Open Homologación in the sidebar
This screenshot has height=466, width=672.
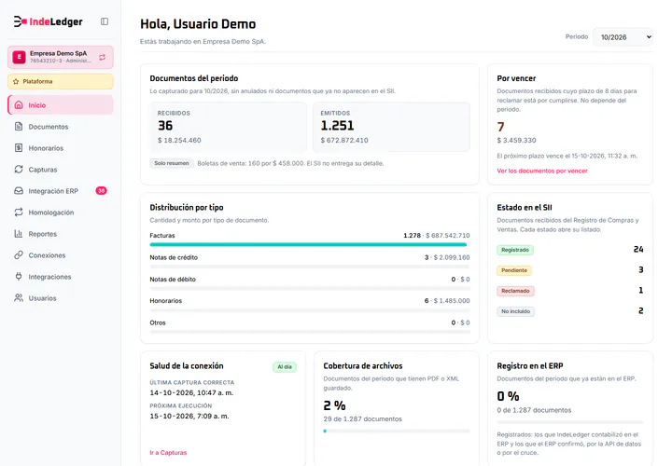(61, 212)
